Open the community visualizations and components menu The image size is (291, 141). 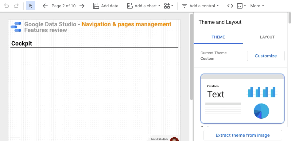[169, 6]
